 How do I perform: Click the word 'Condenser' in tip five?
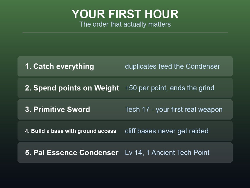coord(99,152)
